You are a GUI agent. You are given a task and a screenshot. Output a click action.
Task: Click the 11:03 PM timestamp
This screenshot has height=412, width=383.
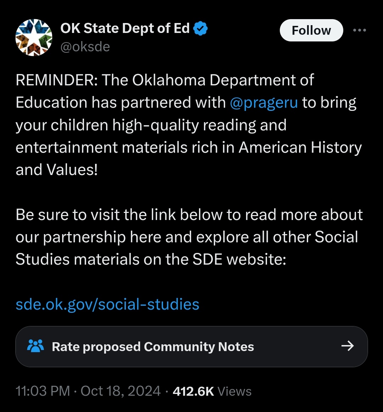point(43,391)
